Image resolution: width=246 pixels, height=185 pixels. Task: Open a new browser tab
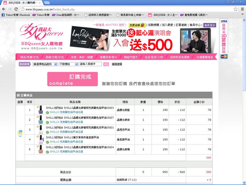(47, 3)
